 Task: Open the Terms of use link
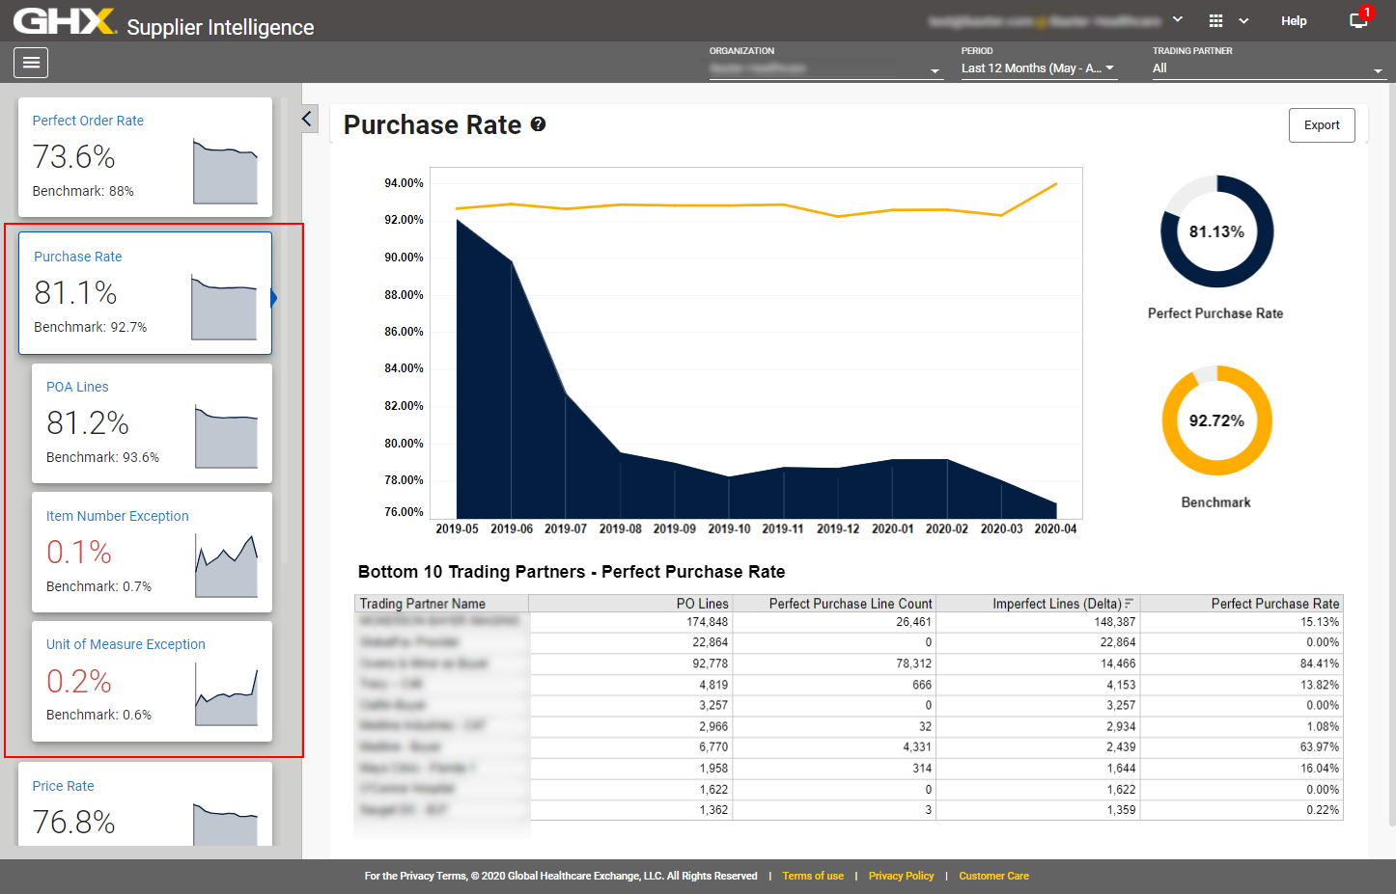813,876
